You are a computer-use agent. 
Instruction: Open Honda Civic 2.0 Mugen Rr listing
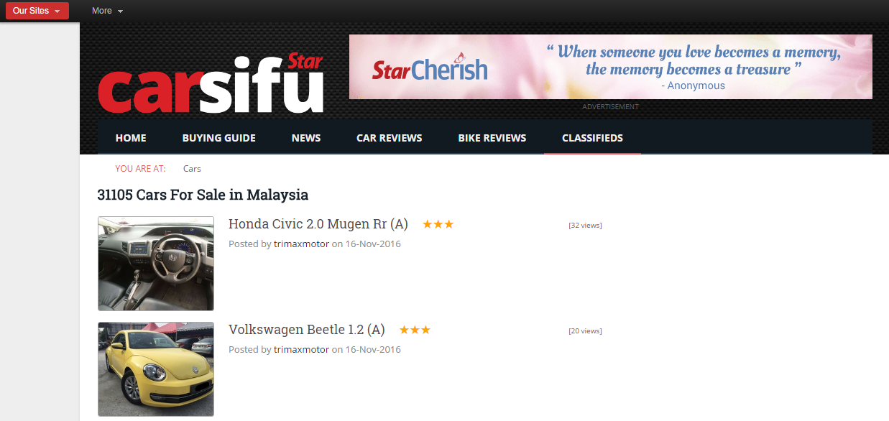click(318, 224)
